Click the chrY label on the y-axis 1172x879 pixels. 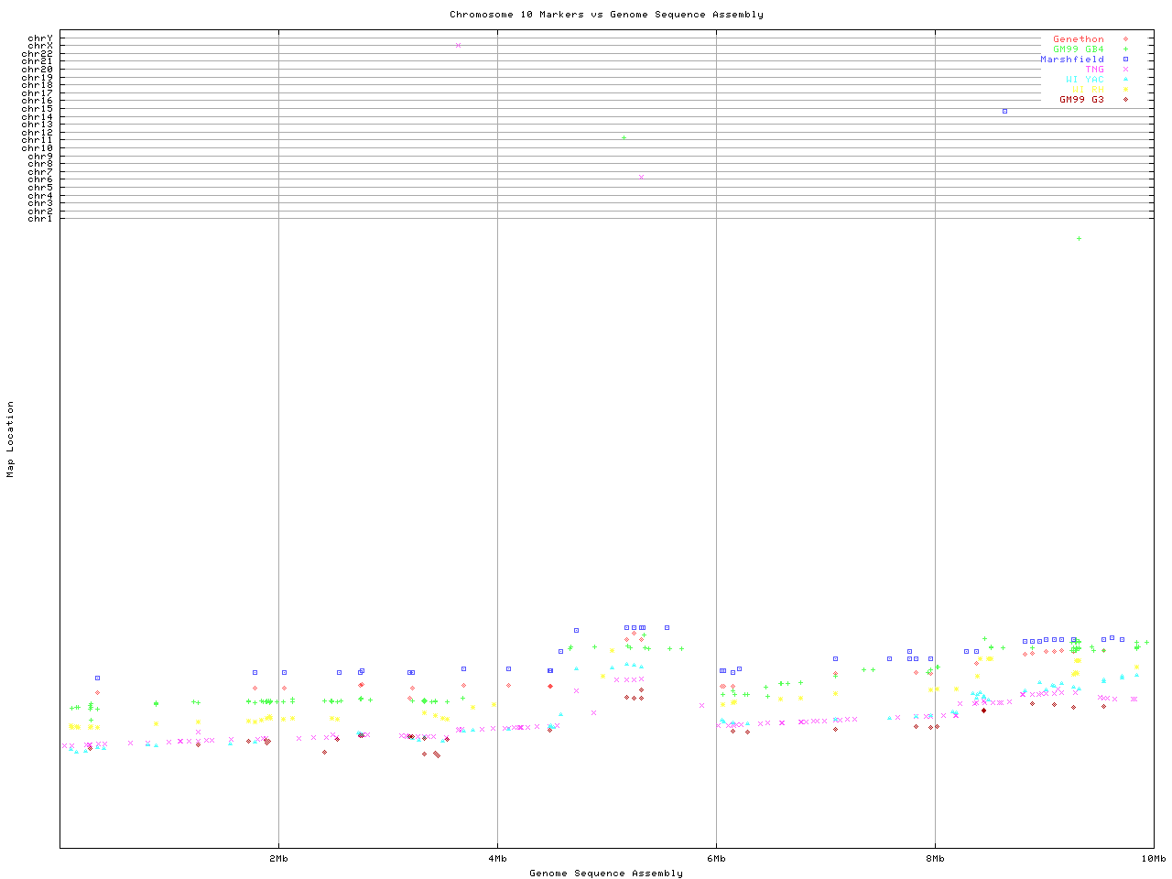coord(40,38)
